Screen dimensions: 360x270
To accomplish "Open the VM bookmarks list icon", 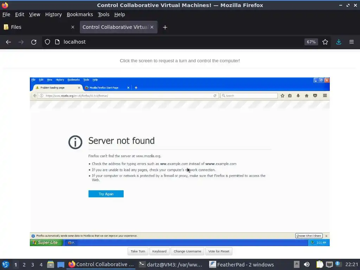I will pos(290,96).
